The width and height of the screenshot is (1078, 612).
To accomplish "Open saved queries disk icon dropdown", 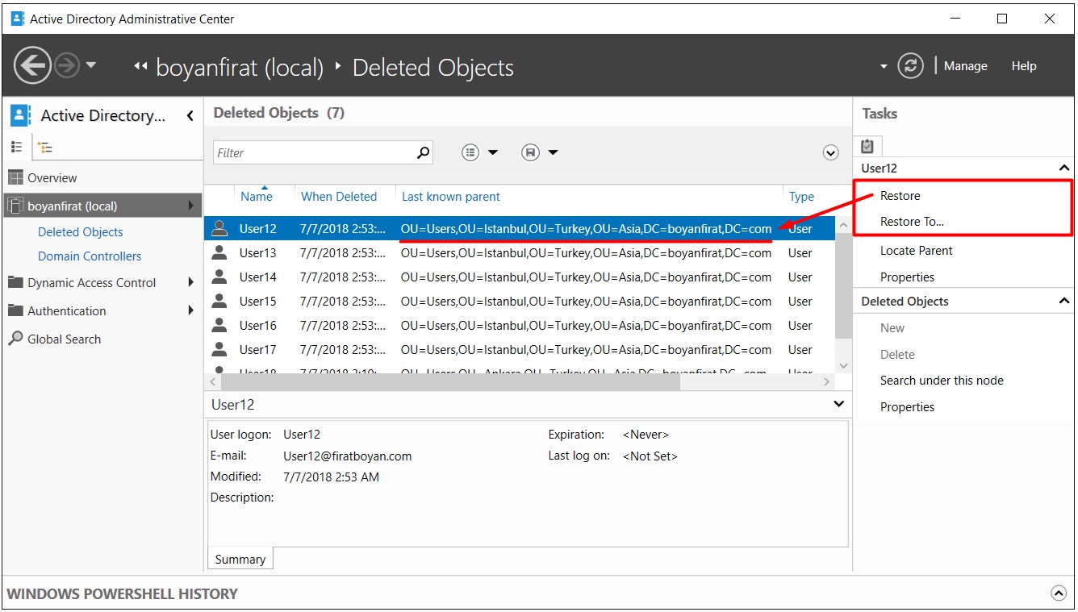I will click(x=540, y=152).
